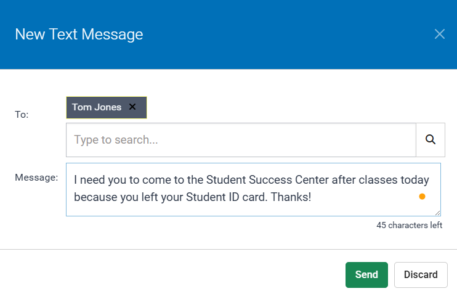This screenshot has width=457, height=299.
Task: Click the "New Text Message" dialog title
Action: [x=79, y=34]
